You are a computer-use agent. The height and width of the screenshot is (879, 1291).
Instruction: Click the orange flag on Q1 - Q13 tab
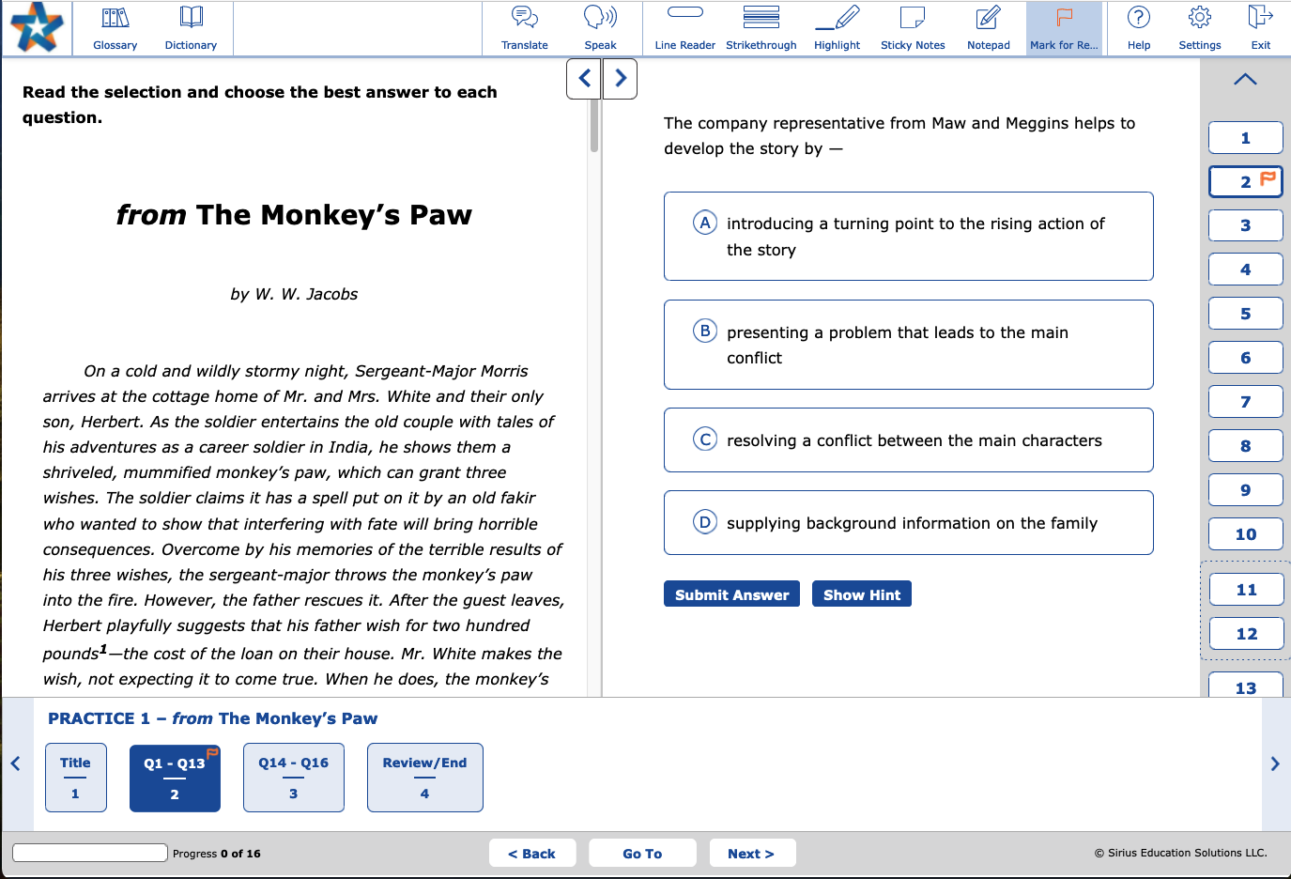[212, 752]
